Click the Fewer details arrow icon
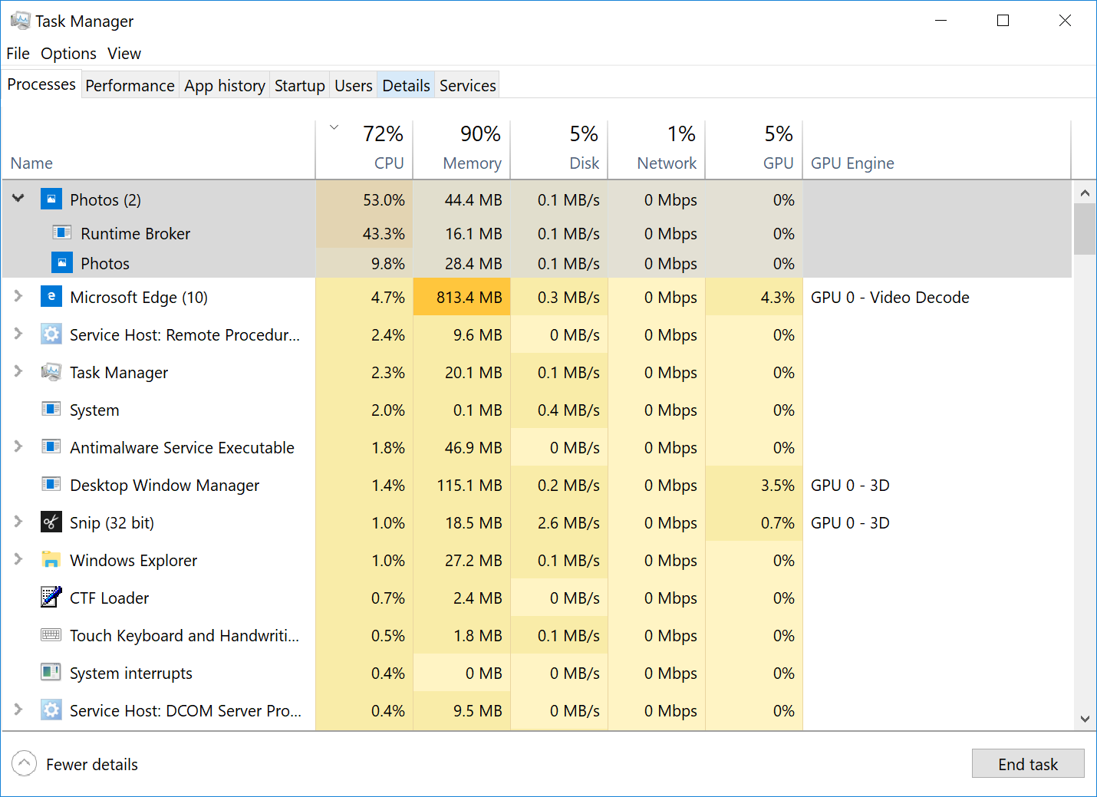This screenshot has width=1097, height=797. pos(24,763)
